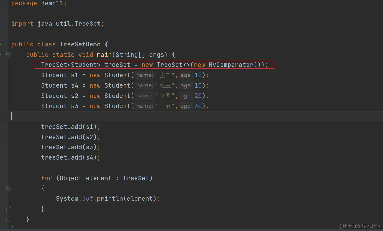
Task: Click the class name TreeSetDemo
Action: 80,44
